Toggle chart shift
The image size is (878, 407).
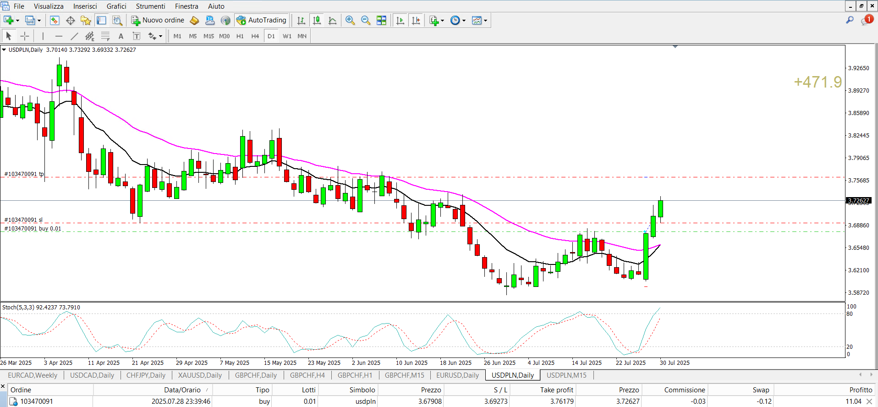point(416,20)
